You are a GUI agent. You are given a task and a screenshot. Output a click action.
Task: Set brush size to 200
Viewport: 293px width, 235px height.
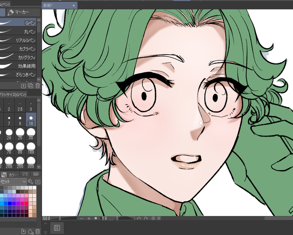coord(9,162)
